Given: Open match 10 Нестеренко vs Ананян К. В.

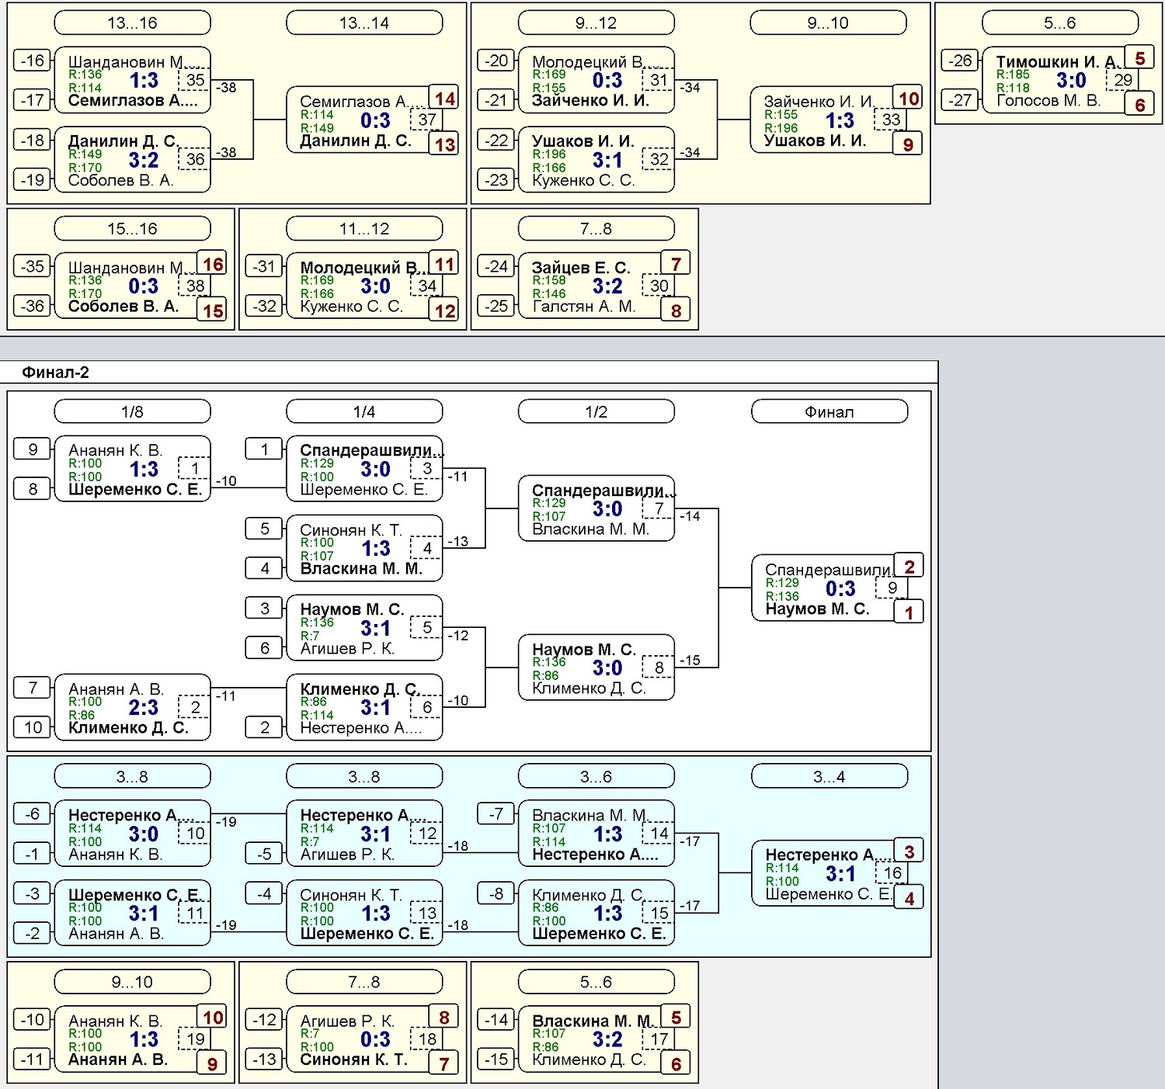Looking at the screenshot, I should click(x=132, y=834).
